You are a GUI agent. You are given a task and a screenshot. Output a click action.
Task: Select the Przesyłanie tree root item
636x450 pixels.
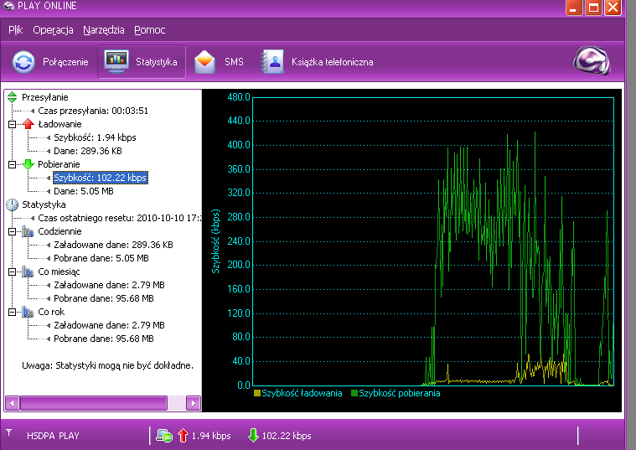click(x=45, y=97)
